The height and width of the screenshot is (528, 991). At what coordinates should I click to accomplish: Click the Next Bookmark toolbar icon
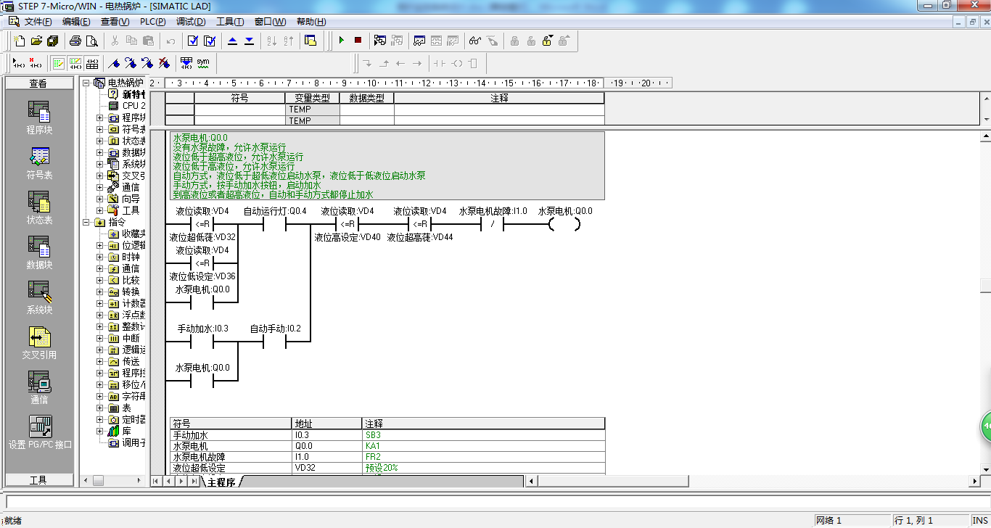coord(131,63)
